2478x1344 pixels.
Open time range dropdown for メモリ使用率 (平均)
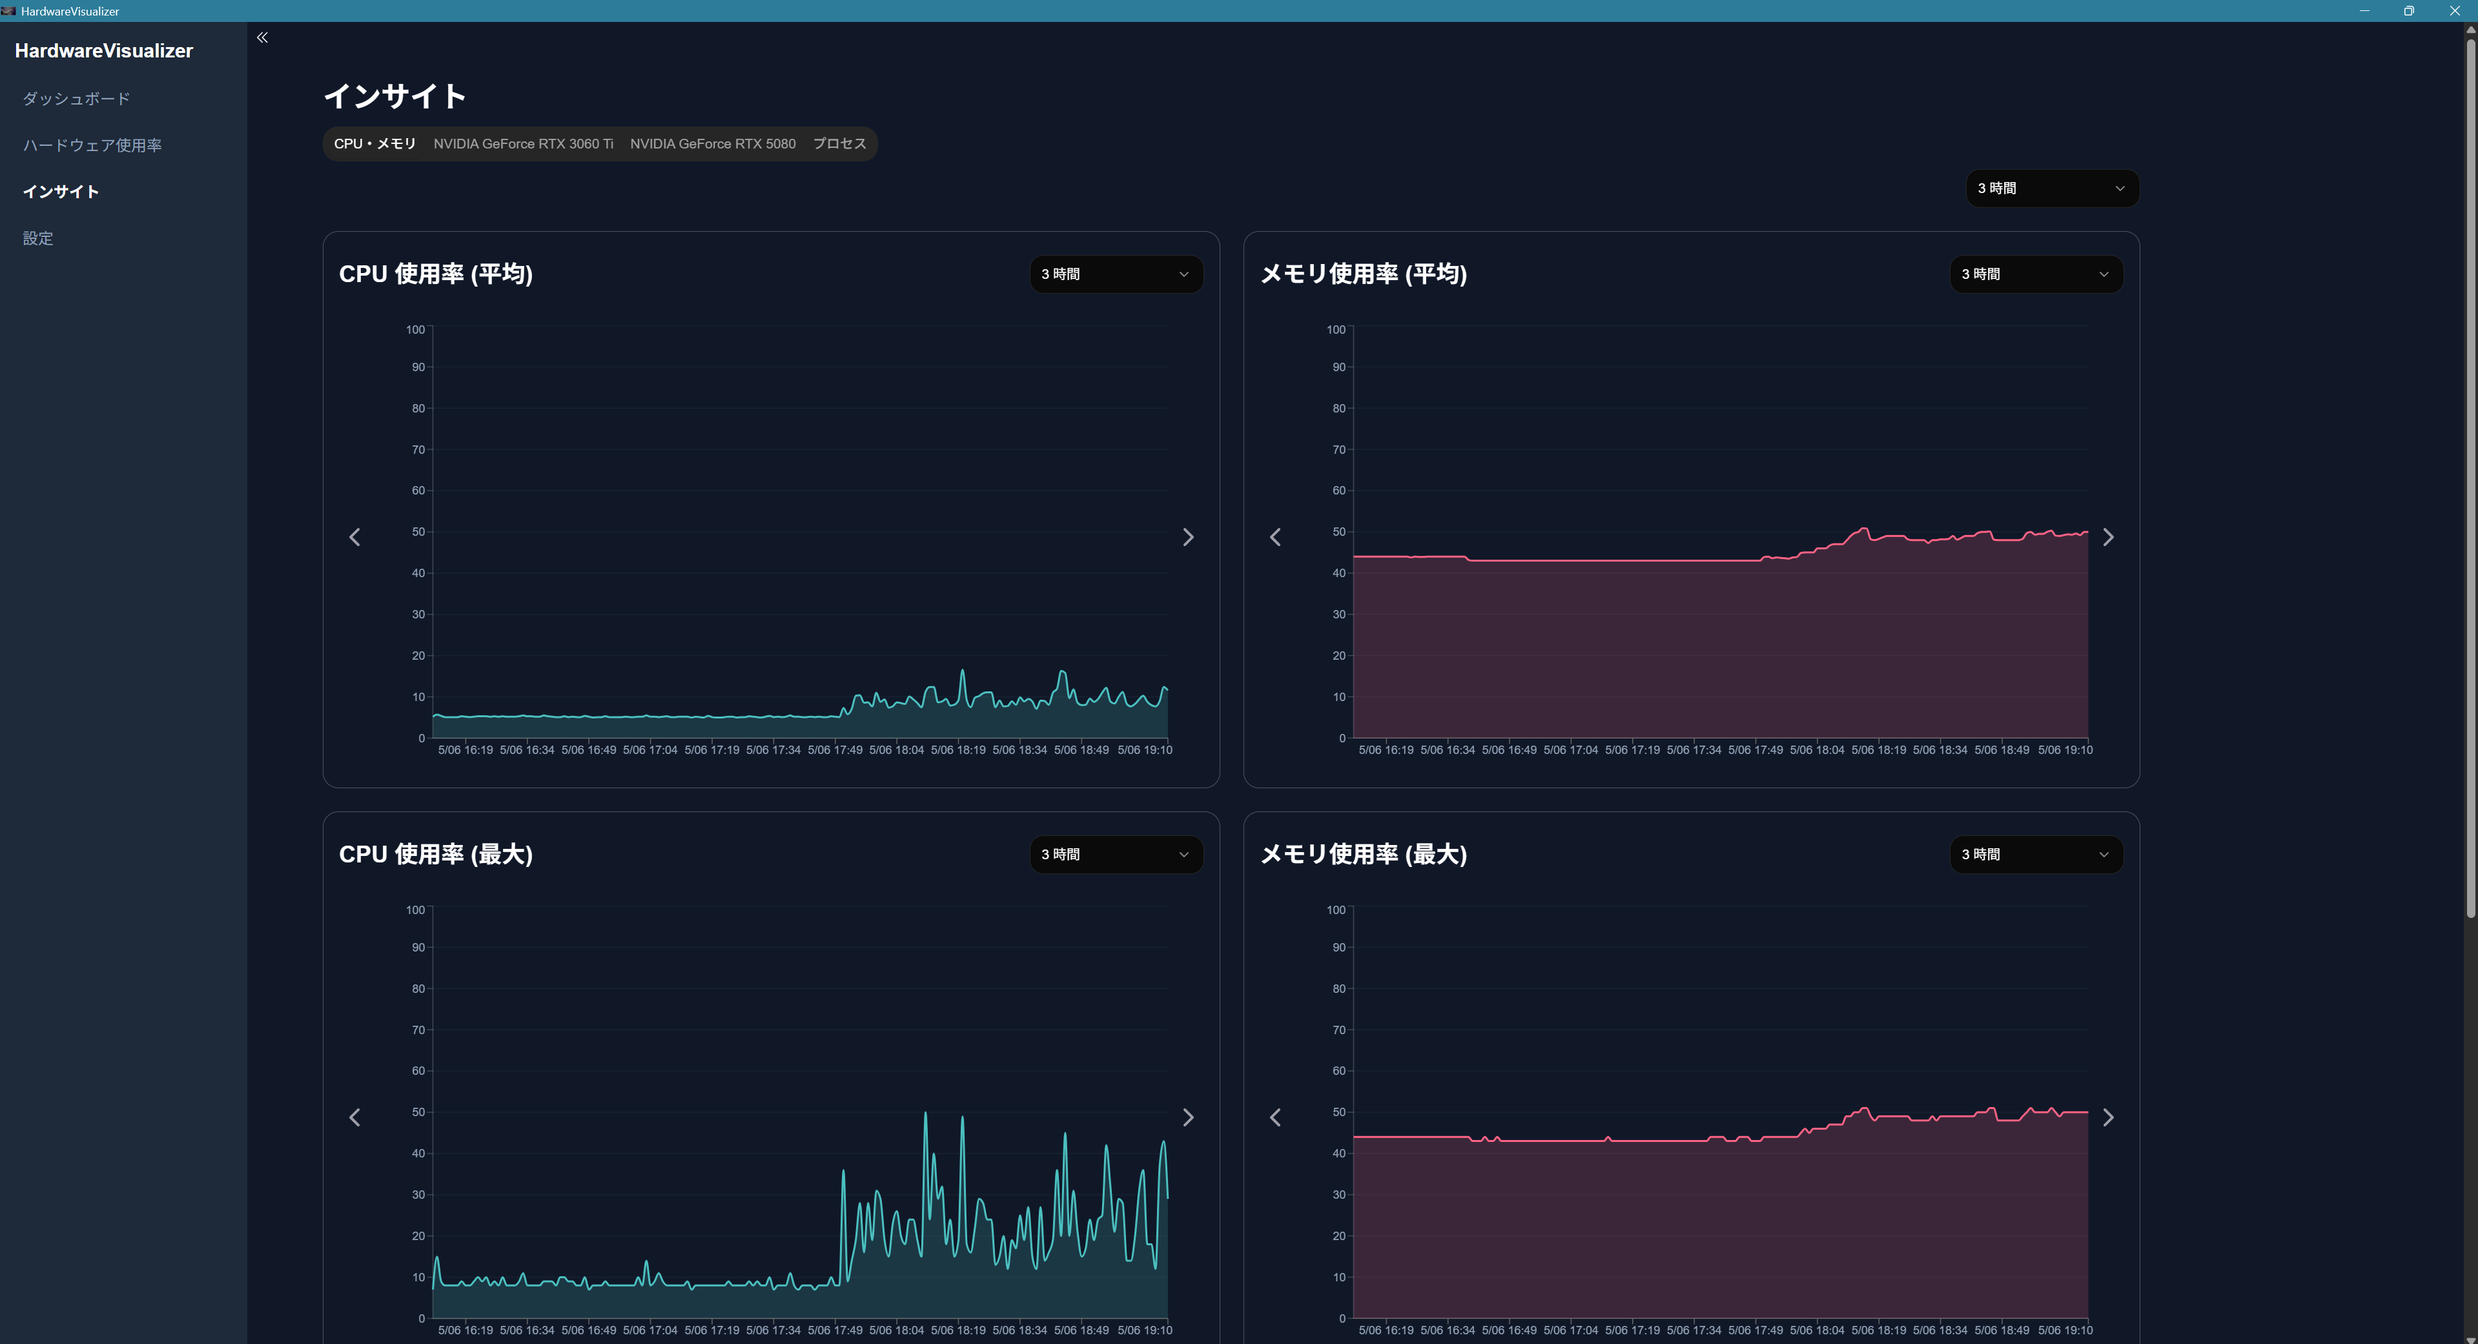point(2036,274)
